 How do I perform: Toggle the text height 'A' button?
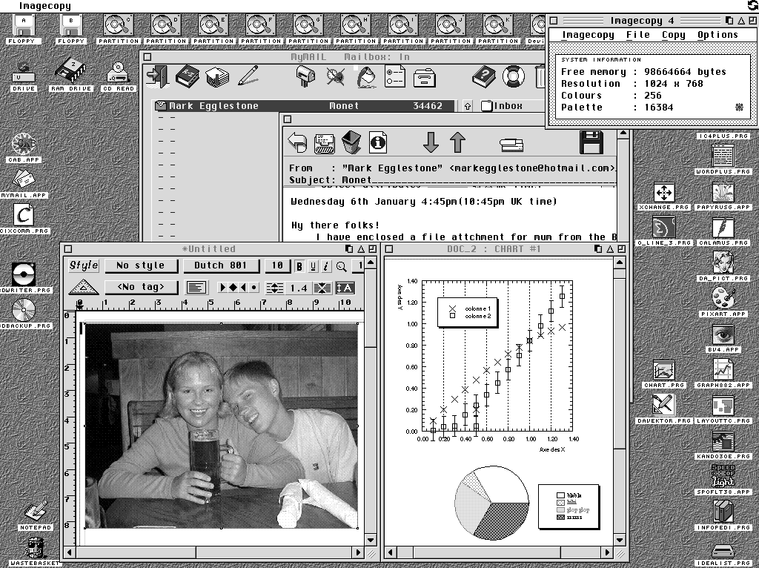click(345, 288)
